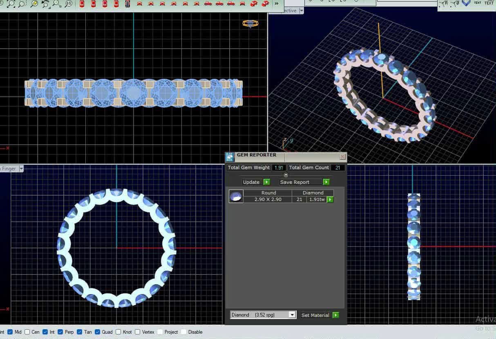Image resolution: width=496 pixels, height=339 pixels.
Task: Open the Finger viewport title dropdown arrow
Action: click(21, 168)
